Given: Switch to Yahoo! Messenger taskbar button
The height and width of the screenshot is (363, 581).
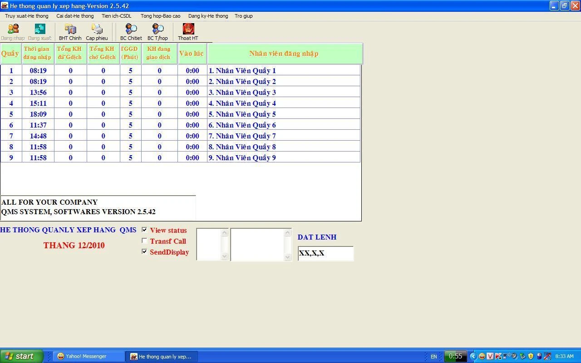Looking at the screenshot, I should [89, 356].
